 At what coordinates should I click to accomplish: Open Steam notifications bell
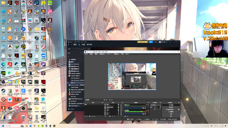[x=156, y=42]
